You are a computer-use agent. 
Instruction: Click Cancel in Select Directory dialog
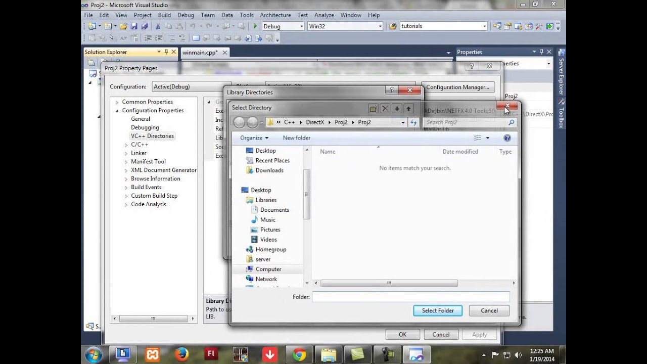[489, 311]
